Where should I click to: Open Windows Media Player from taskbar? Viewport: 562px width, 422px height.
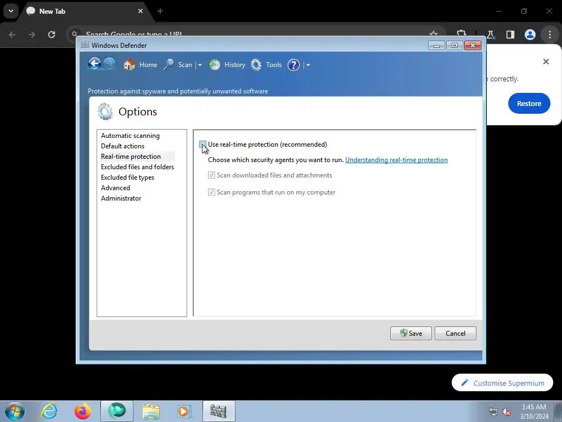(184, 411)
